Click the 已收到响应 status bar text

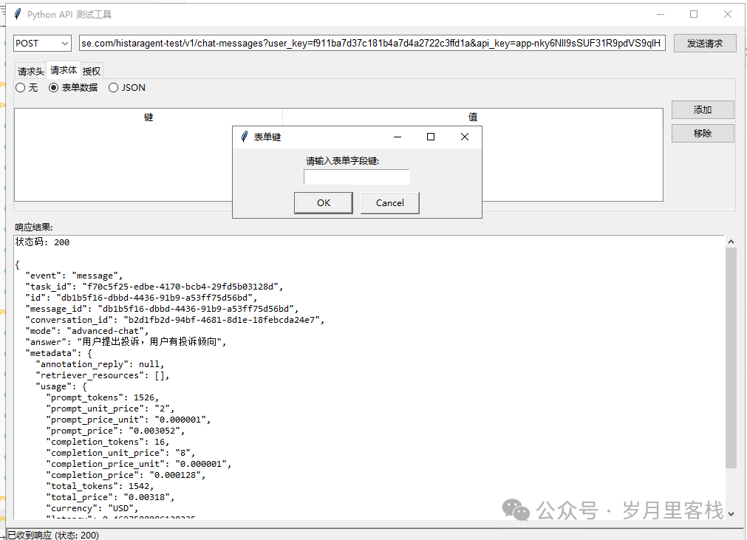[53, 536]
